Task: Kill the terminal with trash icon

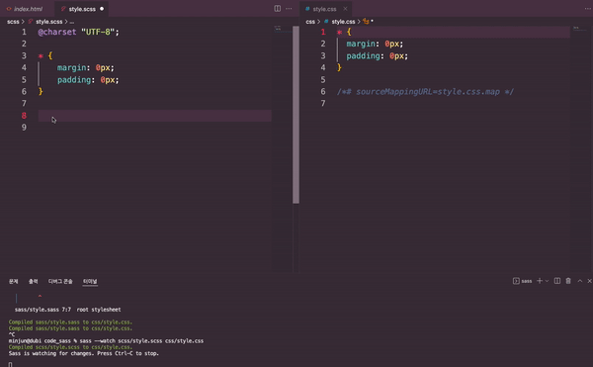Action: (x=568, y=281)
